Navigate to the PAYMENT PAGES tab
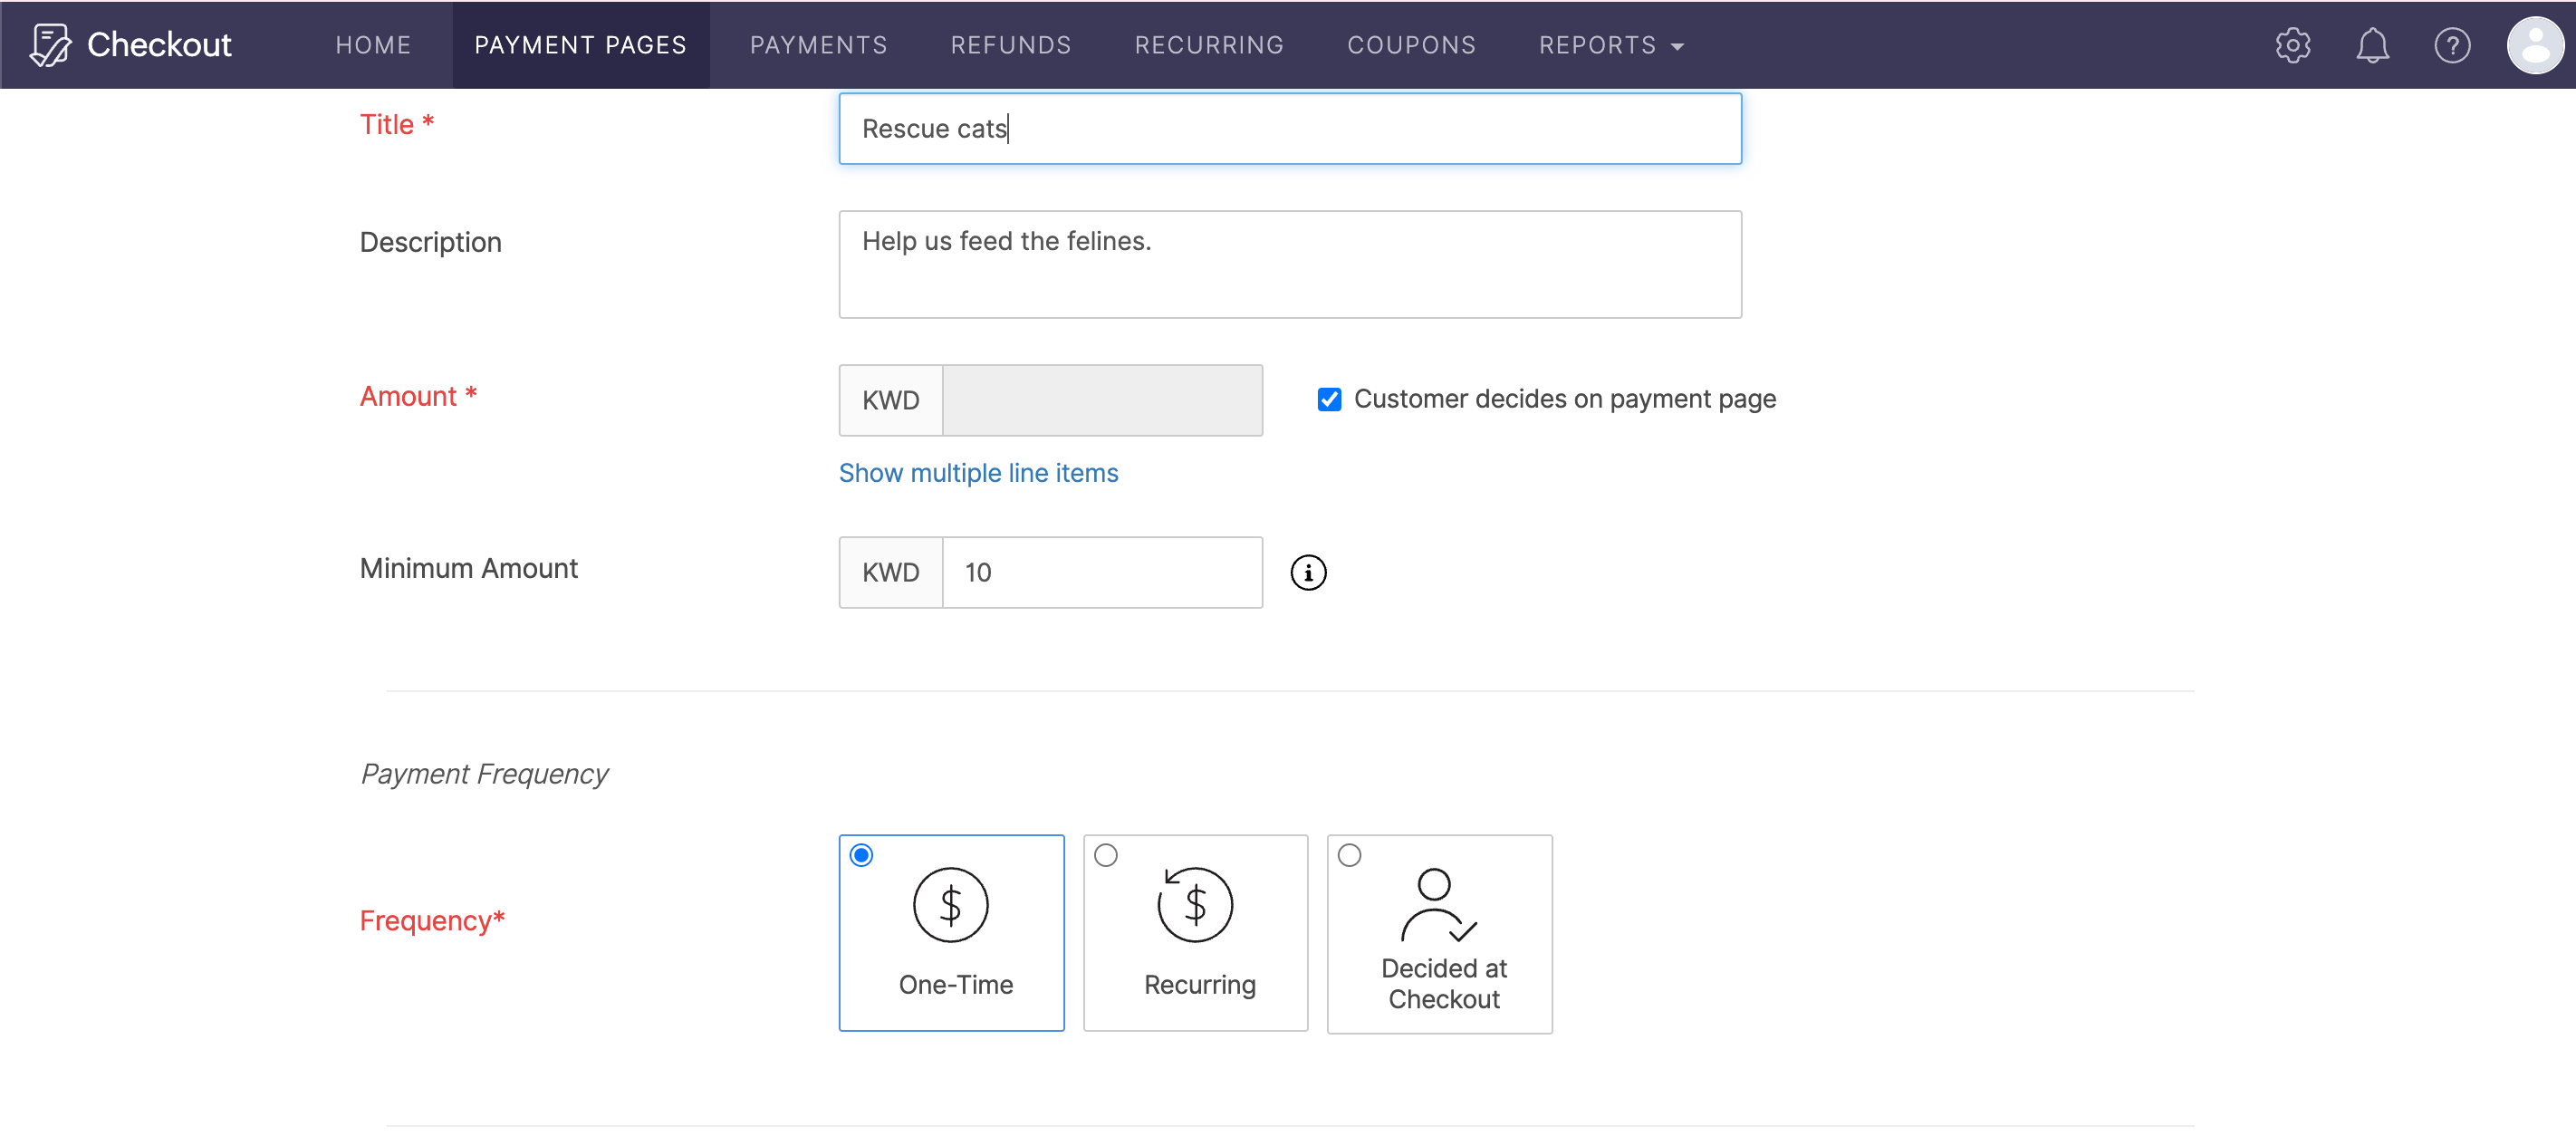Screen dimensions: 2576x1136 coord(580,44)
